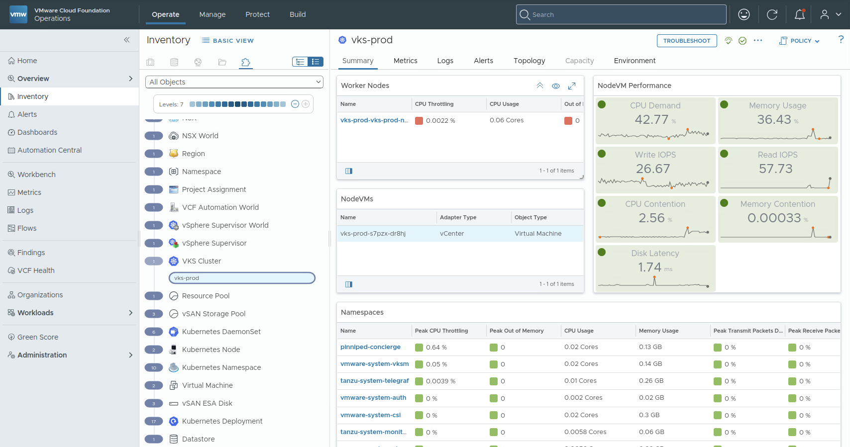Open the Logs tab for vks-prod
The height and width of the screenshot is (447, 850).
pos(445,61)
